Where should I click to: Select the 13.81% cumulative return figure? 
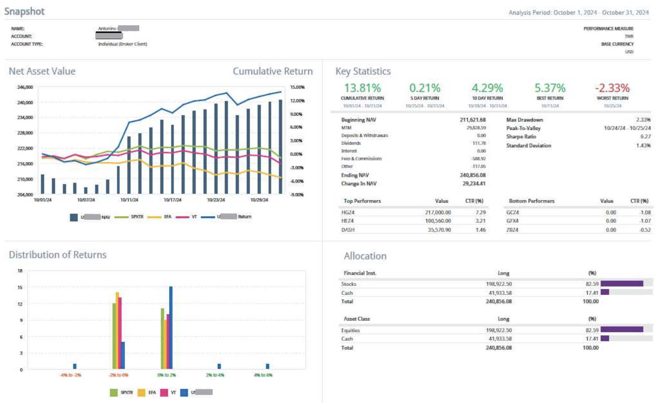click(x=362, y=88)
